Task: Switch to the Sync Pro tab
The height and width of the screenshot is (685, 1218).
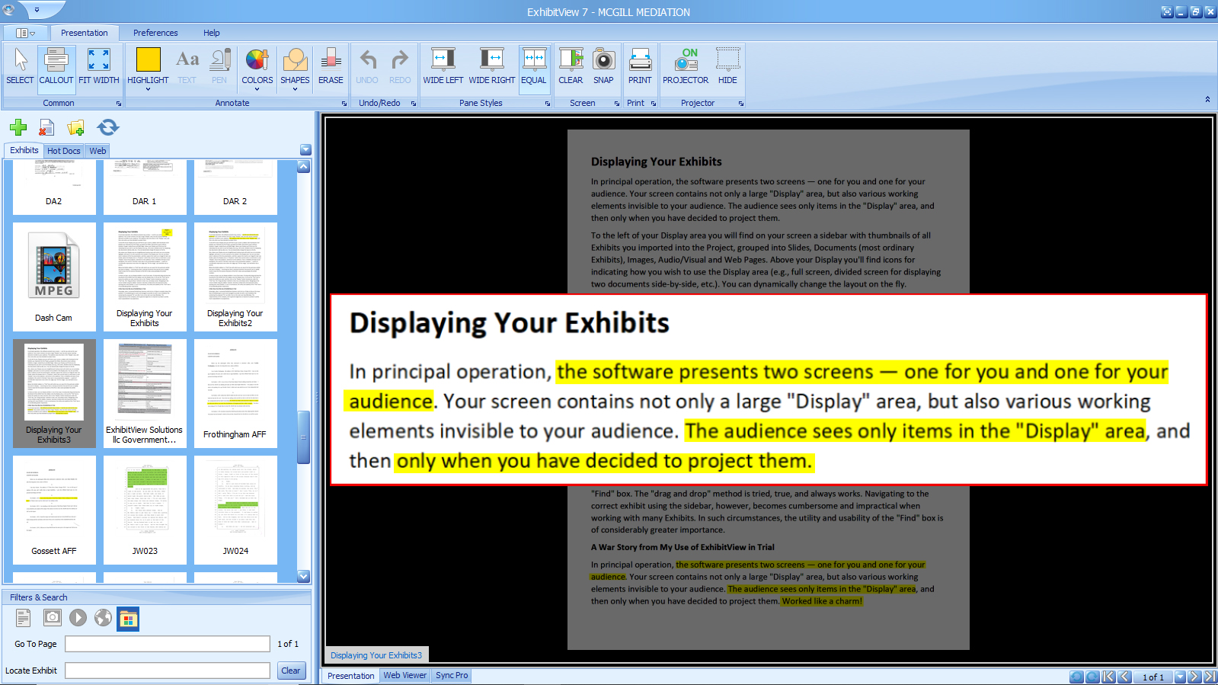Action: click(x=452, y=675)
